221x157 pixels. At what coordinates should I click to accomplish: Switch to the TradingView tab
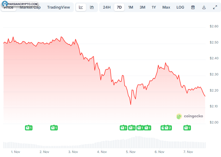(x=59, y=7)
